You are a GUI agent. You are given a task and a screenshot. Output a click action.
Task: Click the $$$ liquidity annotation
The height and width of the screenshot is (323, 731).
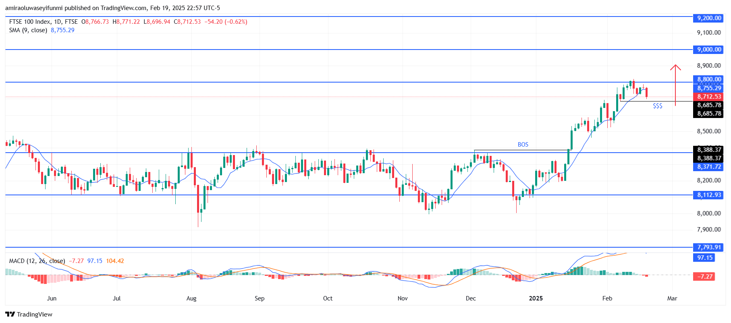pos(658,106)
